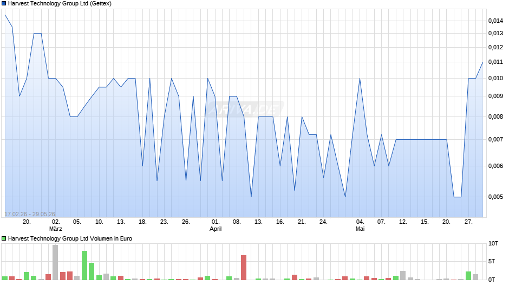Click the 5T volume axis label

click(492, 262)
